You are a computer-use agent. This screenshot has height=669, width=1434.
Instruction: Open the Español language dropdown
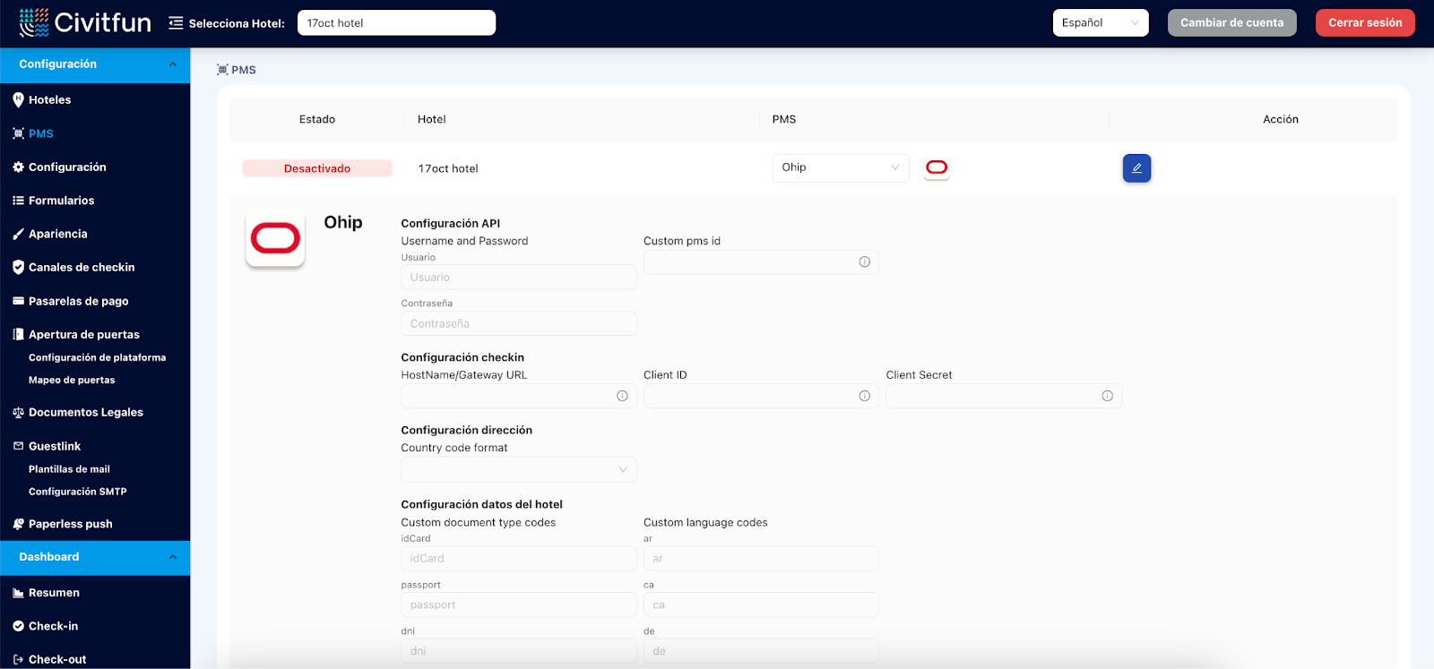click(x=1101, y=22)
